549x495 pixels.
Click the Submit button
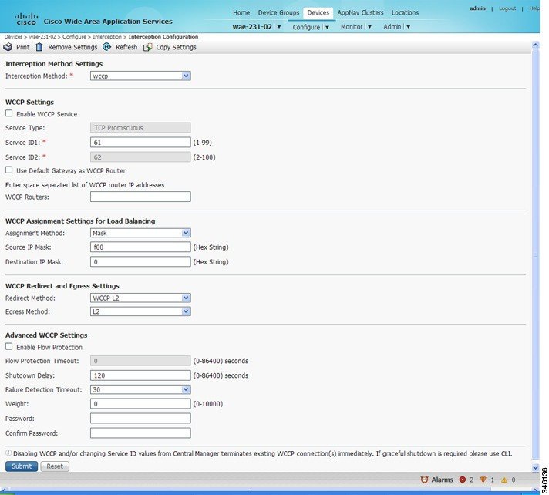[x=22, y=466]
